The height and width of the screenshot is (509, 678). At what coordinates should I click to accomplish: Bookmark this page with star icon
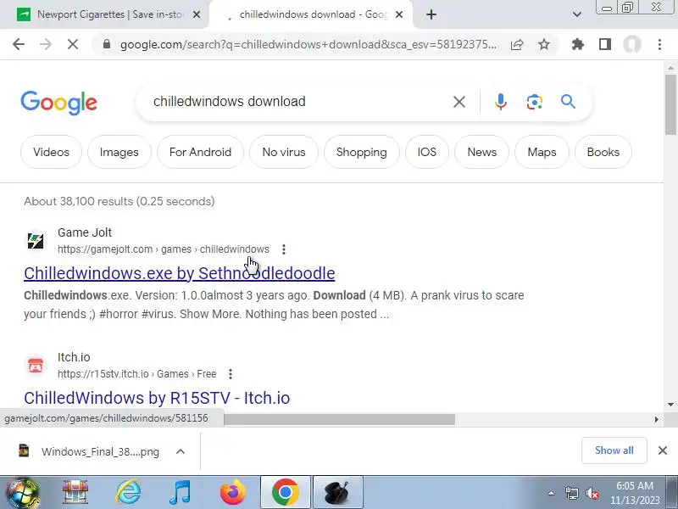point(544,44)
